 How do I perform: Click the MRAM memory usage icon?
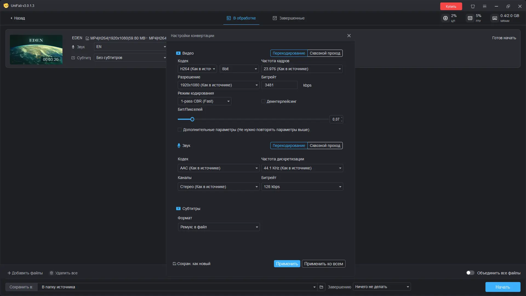(495, 18)
